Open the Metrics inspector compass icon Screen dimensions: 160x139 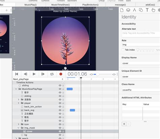(134, 10)
